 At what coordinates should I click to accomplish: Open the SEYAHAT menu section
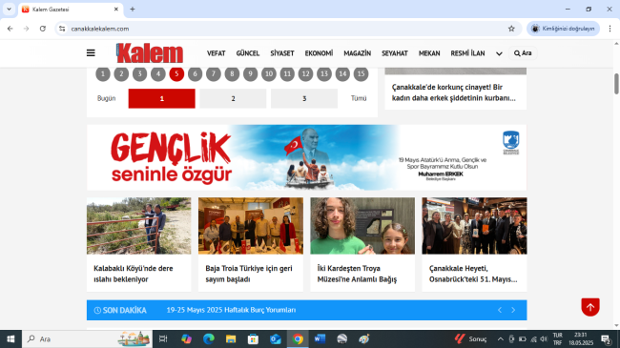pos(395,53)
